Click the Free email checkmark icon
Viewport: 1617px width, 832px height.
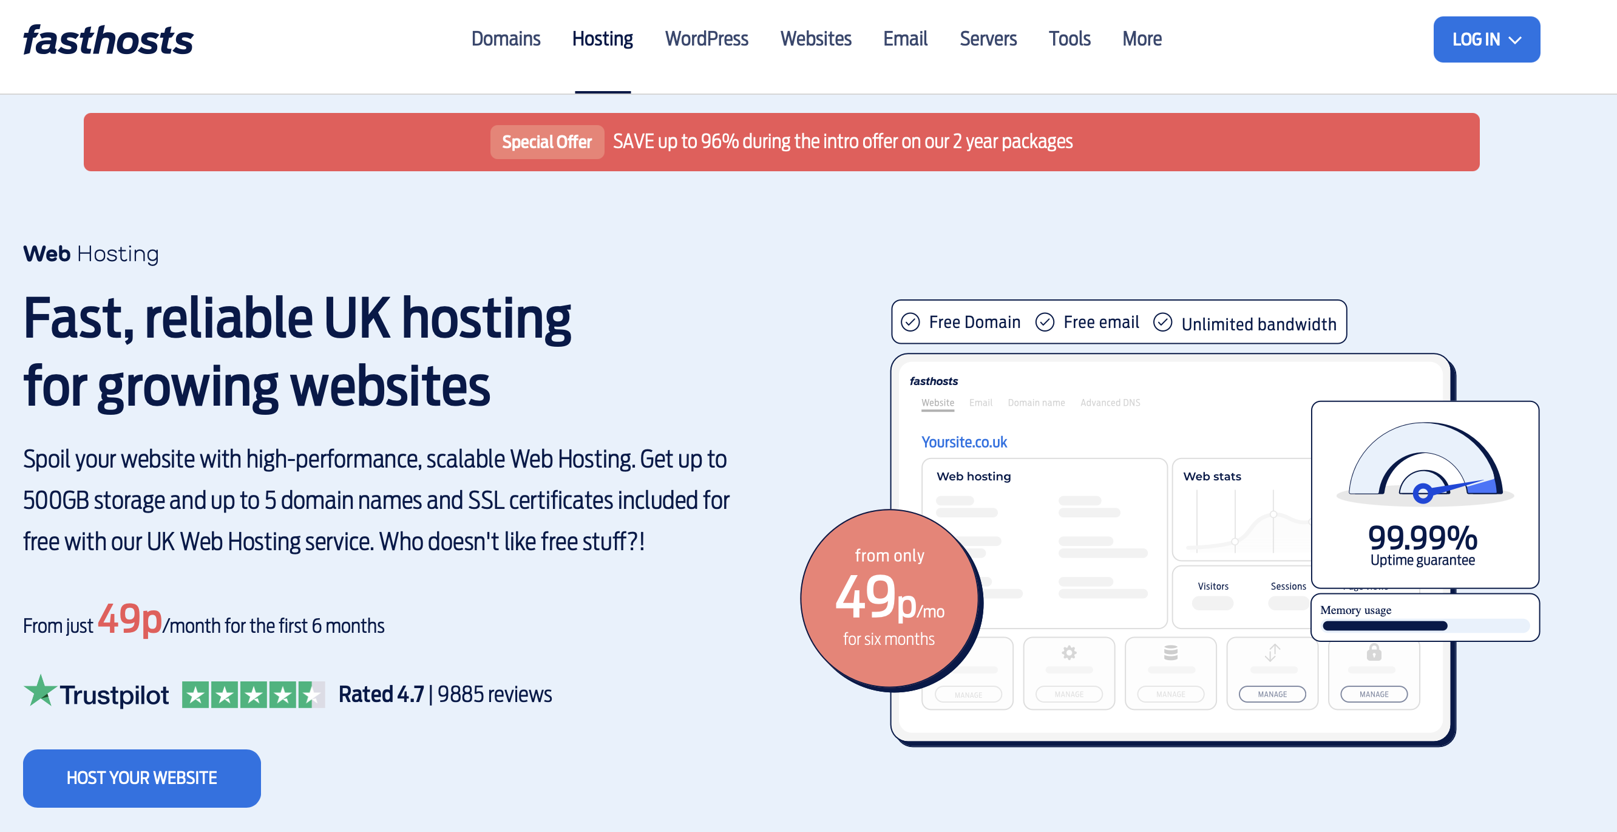coord(1045,322)
